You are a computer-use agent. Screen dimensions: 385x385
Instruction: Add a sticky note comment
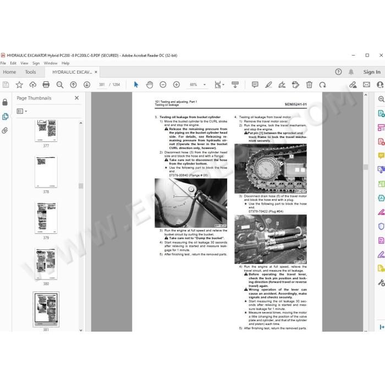click(255, 85)
